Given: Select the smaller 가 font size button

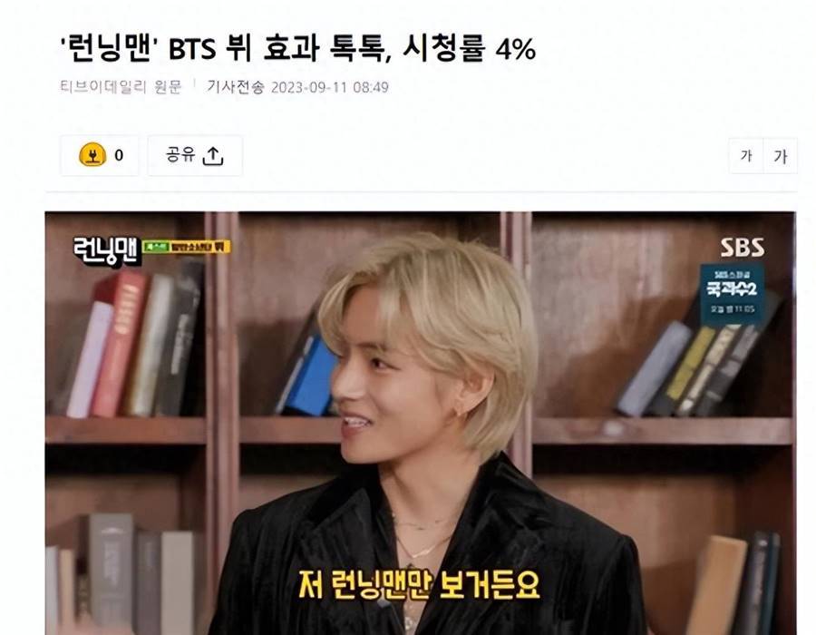Looking at the screenshot, I should [746, 155].
